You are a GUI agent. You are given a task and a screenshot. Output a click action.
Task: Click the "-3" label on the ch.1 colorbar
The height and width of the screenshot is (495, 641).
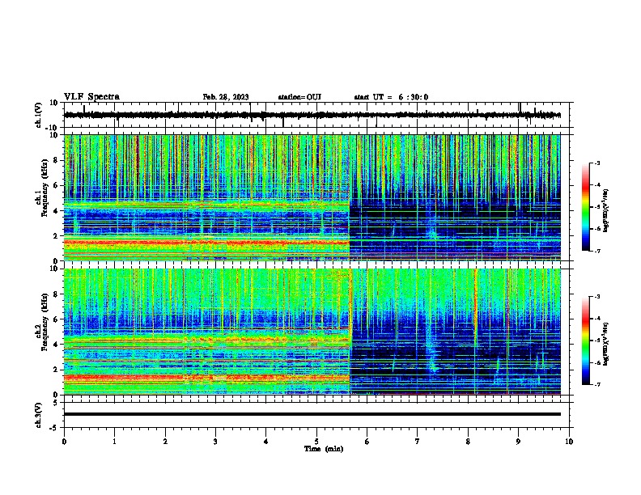pyautogui.click(x=597, y=163)
